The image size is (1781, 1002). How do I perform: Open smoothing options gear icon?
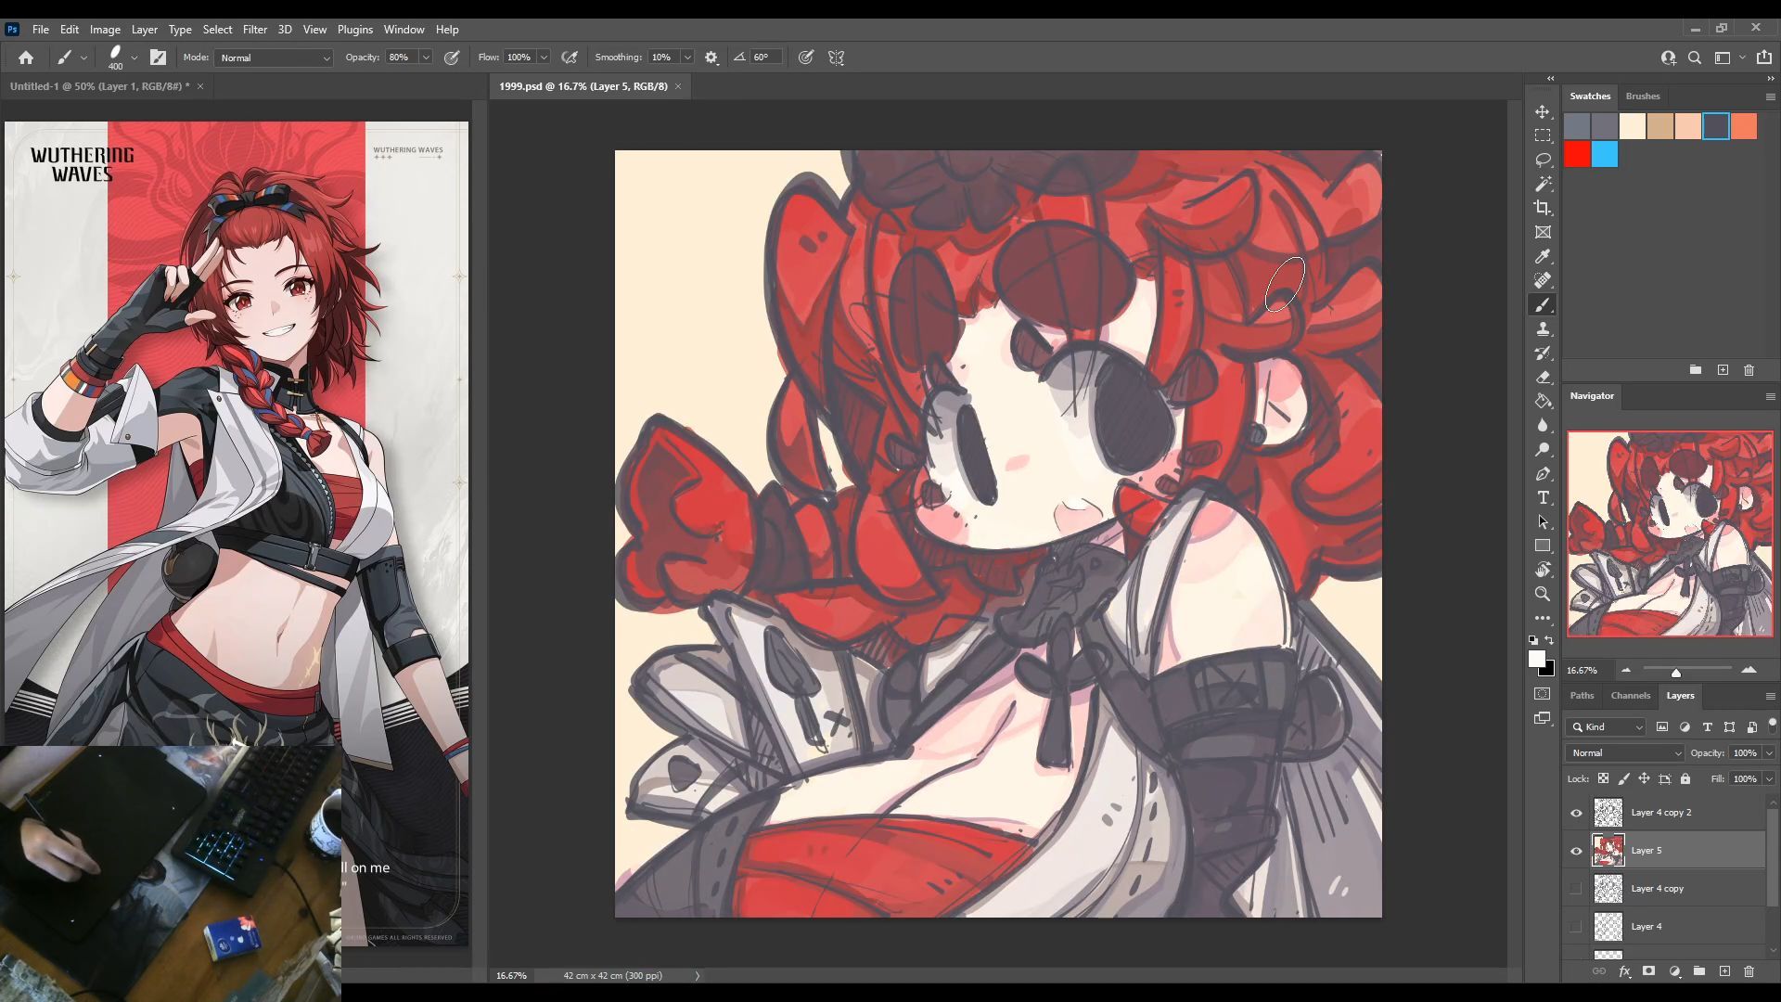pos(711,58)
